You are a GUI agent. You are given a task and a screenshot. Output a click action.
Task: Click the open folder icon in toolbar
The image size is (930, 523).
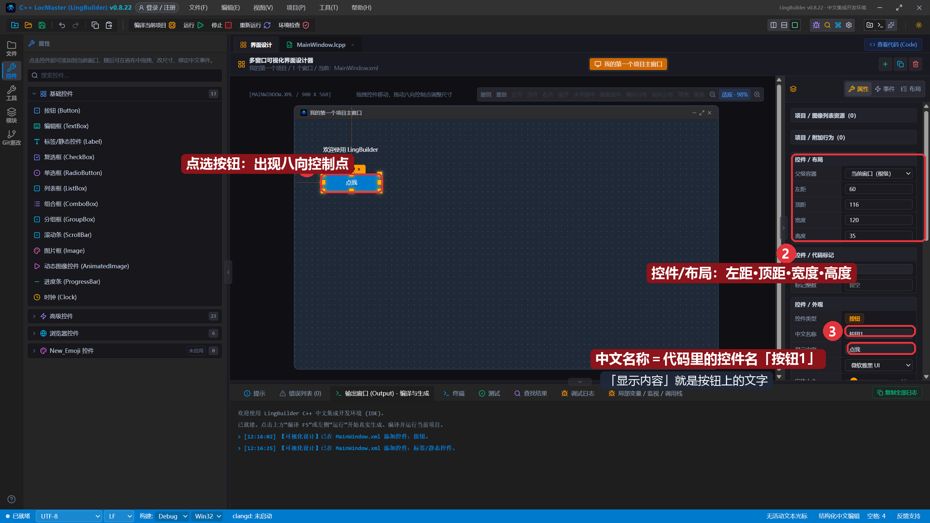coord(28,25)
